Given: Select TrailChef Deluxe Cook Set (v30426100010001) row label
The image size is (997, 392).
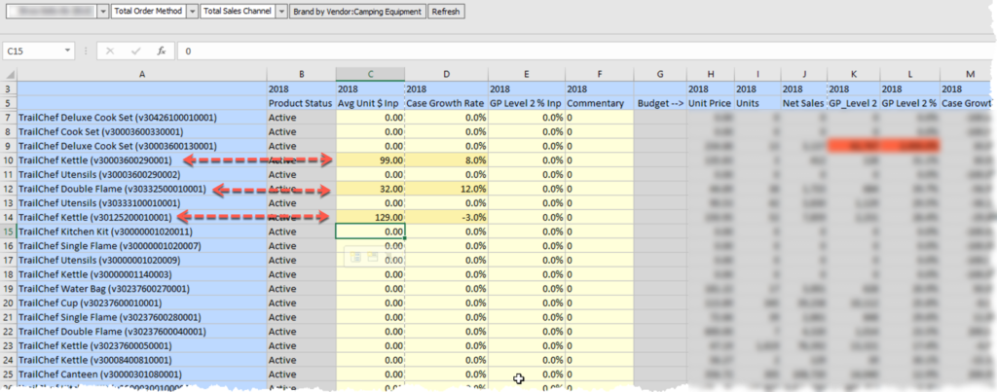Looking at the screenshot, I should pos(142,117).
